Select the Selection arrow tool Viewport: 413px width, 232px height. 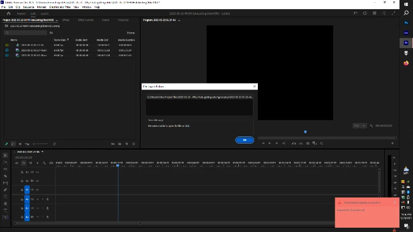(5, 155)
